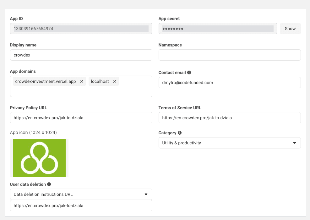This screenshot has width=310, height=220.
Task: Select the Contact email input
Action: coord(229,83)
